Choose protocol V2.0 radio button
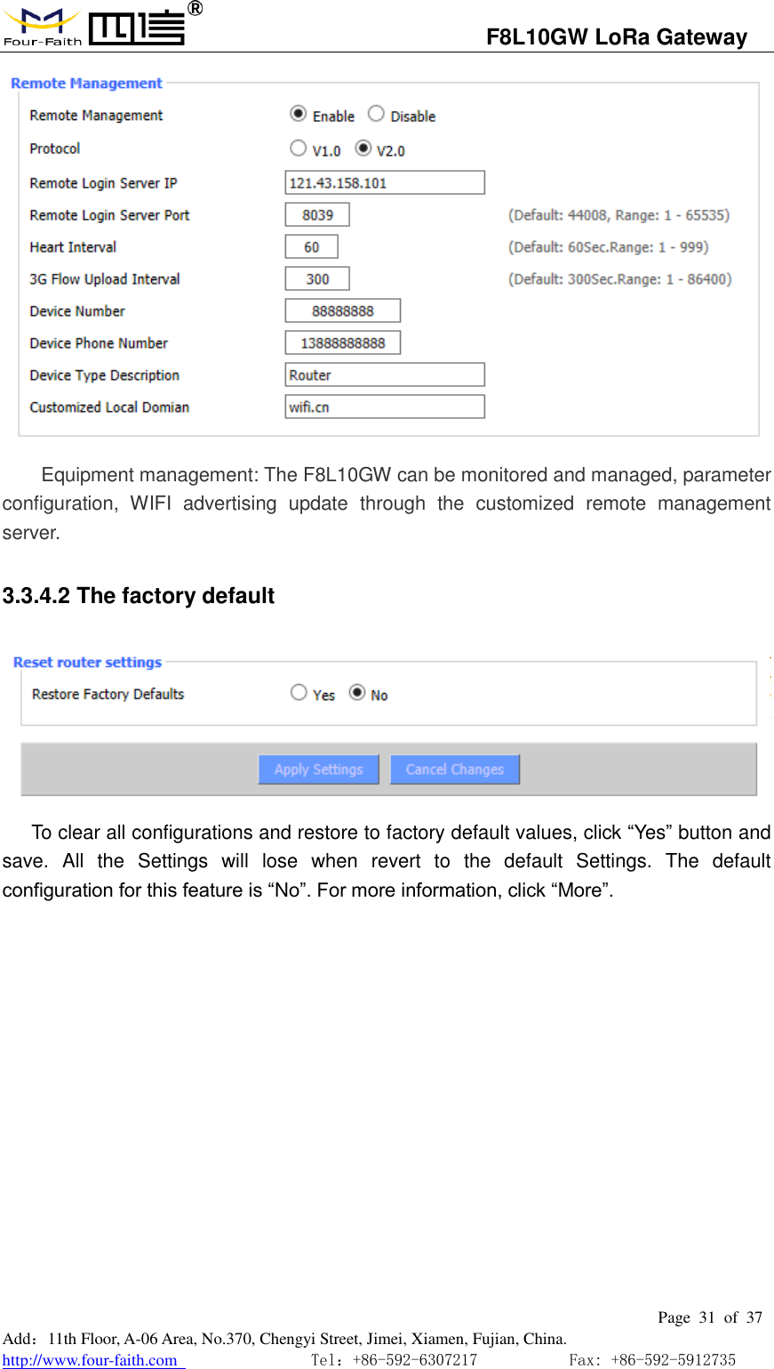774x1369 pixels. (363, 148)
